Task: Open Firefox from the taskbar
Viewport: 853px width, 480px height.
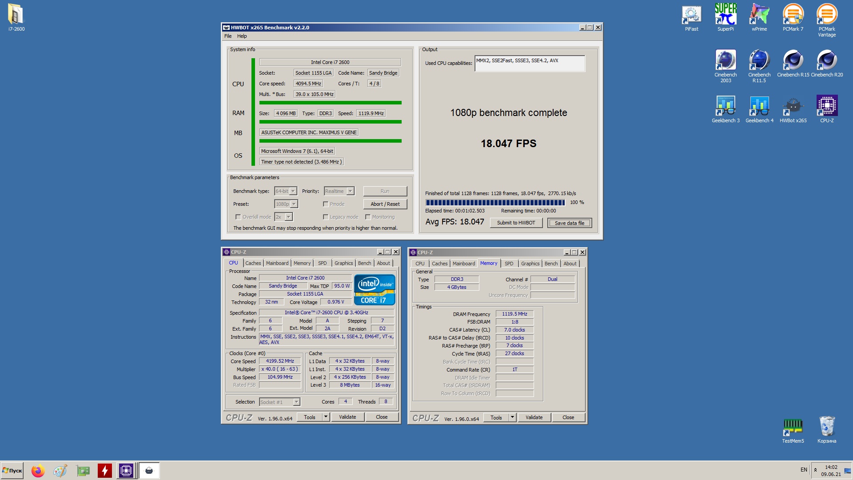Action: click(x=38, y=470)
